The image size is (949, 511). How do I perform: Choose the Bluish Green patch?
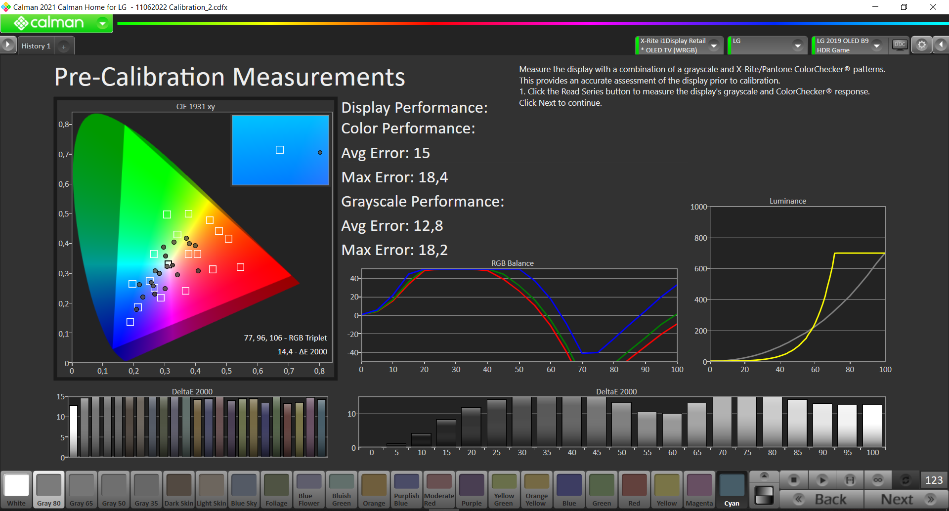(x=342, y=490)
